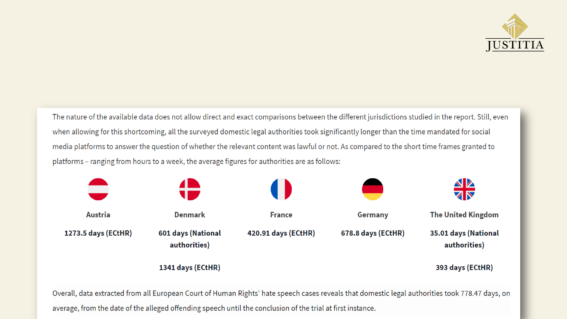
Task: Click the 601 days National authorities figure
Action: [x=190, y=239]
